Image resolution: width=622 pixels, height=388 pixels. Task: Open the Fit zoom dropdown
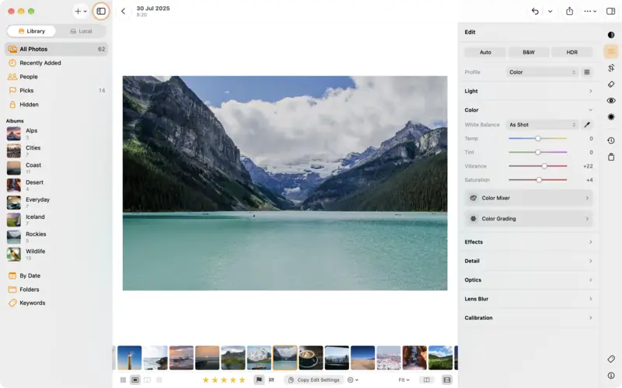[404, 379]
